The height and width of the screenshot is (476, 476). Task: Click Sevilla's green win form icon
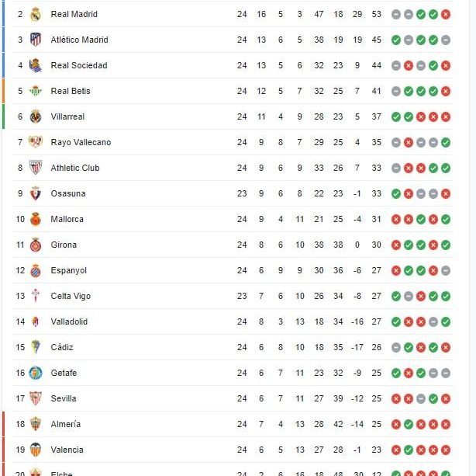pos(433,398)
